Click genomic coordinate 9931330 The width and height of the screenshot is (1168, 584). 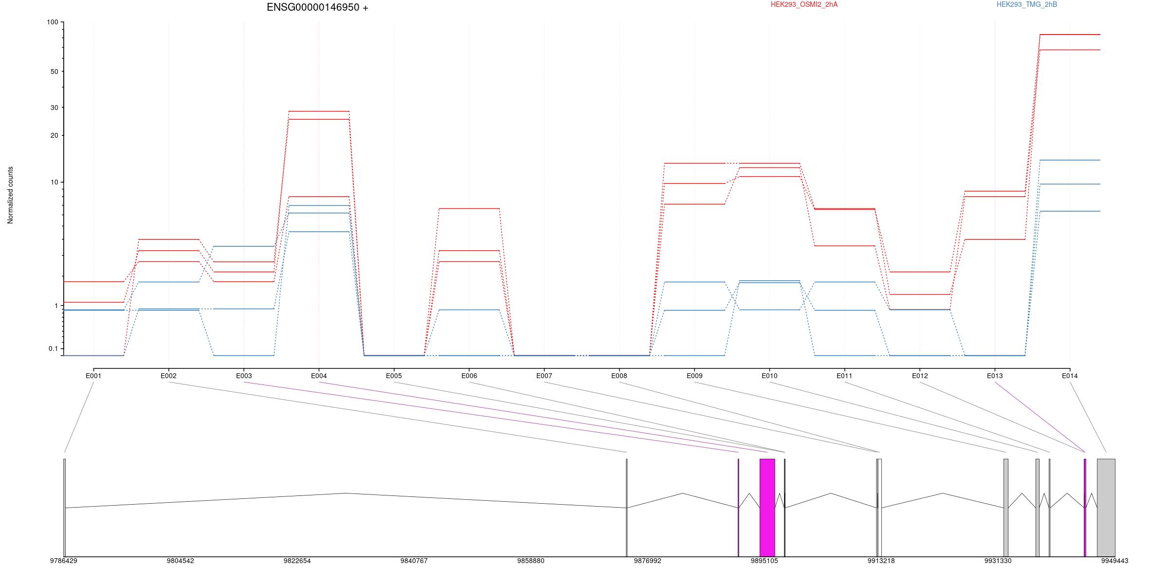(x=998, y=561)
